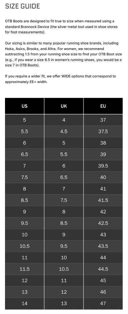Image resolution: width=128 pixels, height=314 pixels.
Task: Click the Brannock Device paragraph text
Action: point(61,27)
